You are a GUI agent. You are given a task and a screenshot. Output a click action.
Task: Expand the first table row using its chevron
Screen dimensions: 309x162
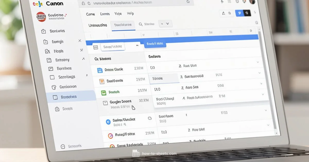point(257,62)
